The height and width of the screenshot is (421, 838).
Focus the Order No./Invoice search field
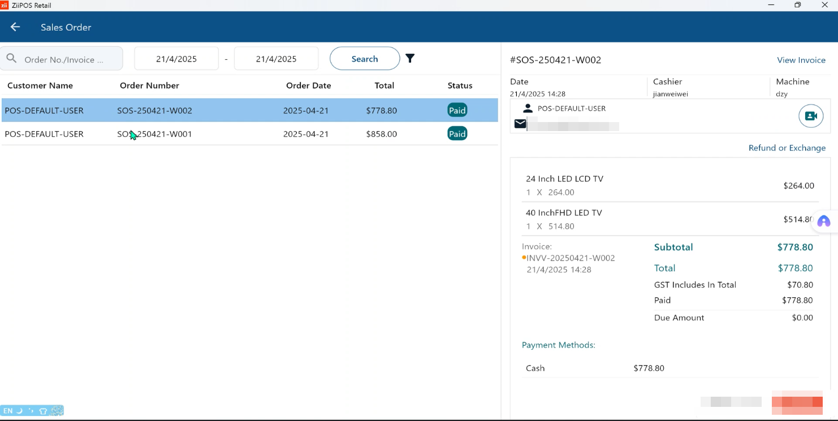[68, 59]
